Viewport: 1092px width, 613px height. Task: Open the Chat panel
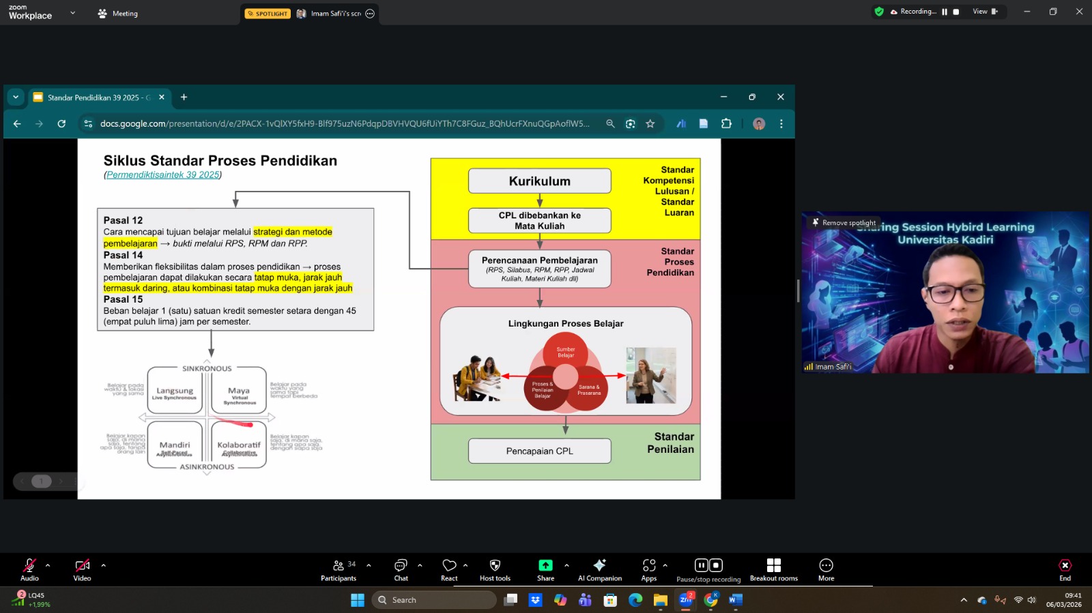coord(401,569)
